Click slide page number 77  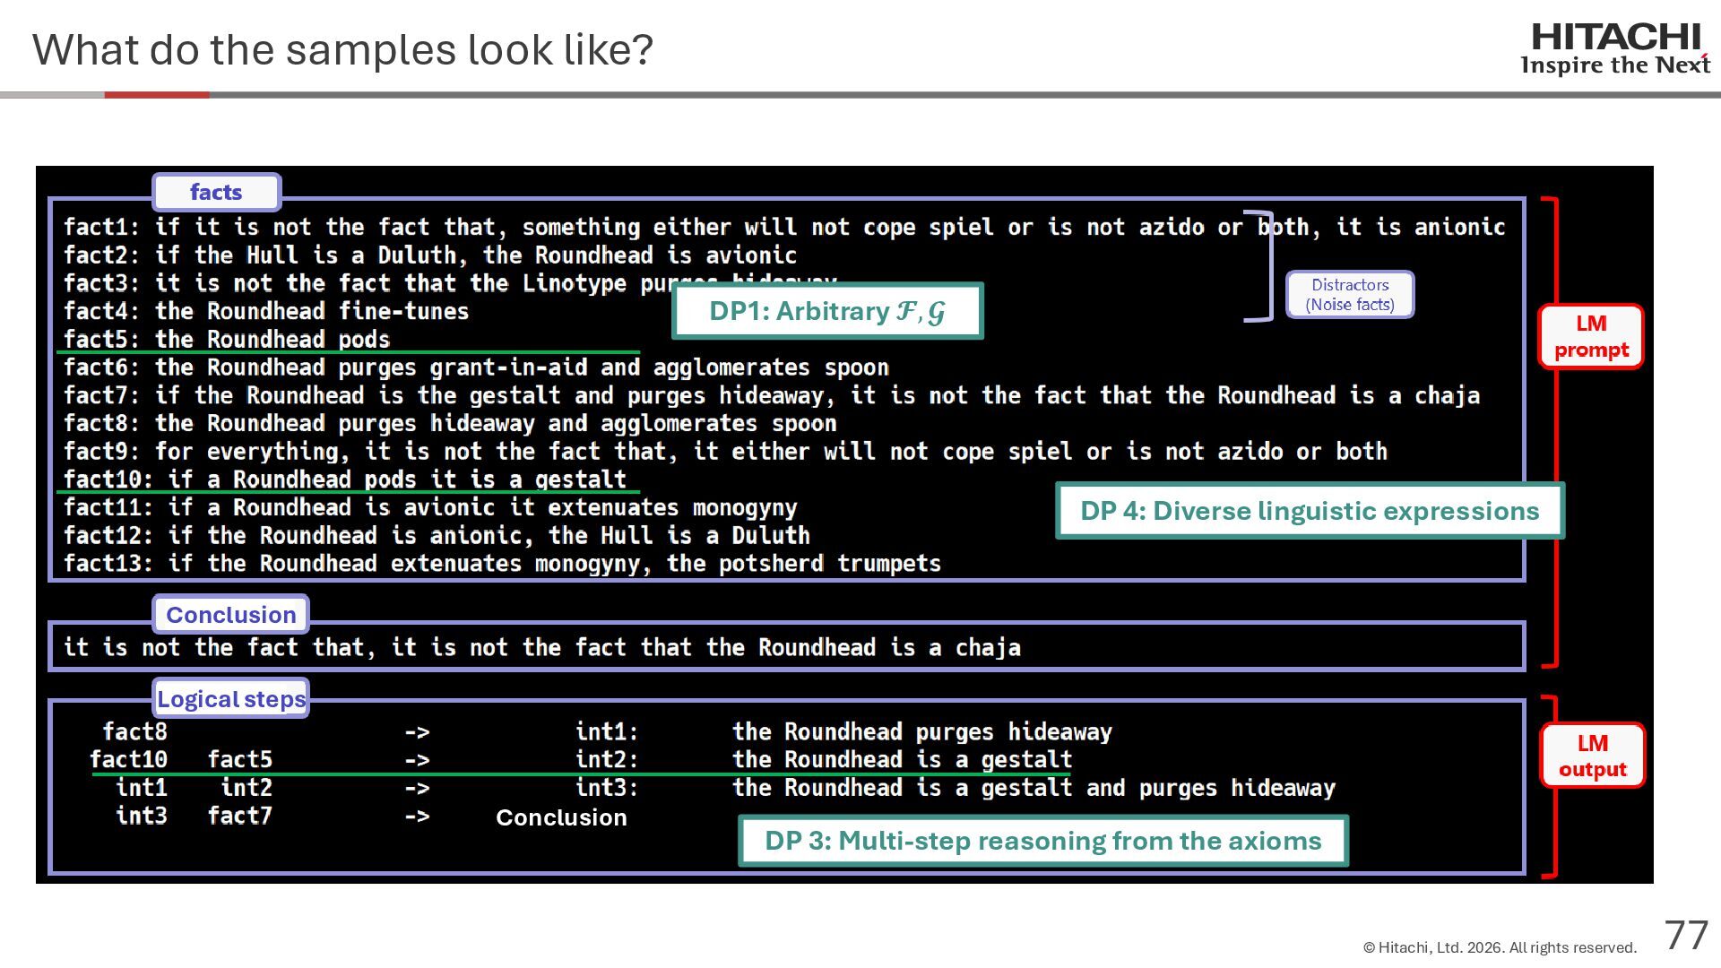point(1686,936)
